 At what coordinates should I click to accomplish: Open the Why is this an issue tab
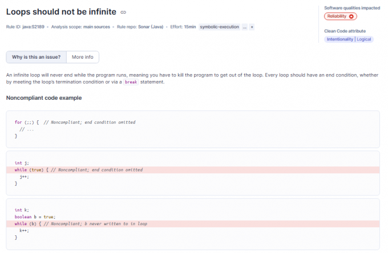point(36,57)
